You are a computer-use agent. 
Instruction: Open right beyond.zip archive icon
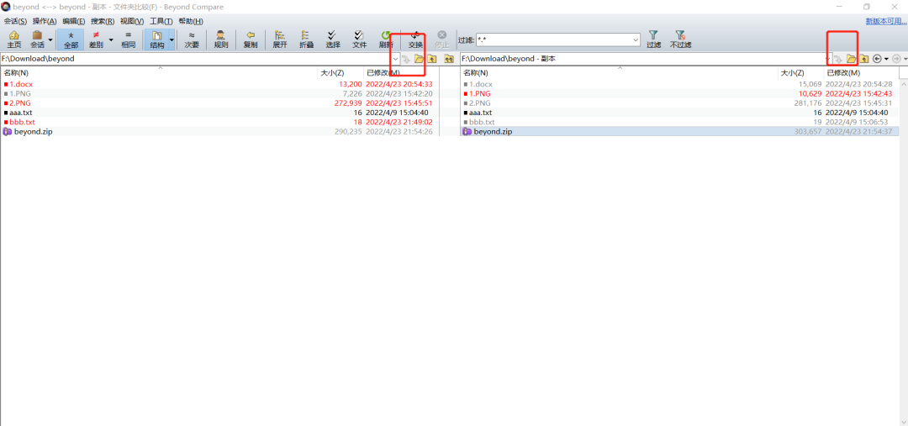click(x=467, y=131)
